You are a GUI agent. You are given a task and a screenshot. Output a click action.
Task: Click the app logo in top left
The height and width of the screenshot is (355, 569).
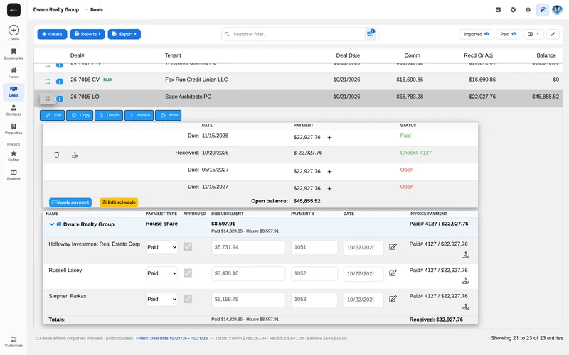pos(14,10)
